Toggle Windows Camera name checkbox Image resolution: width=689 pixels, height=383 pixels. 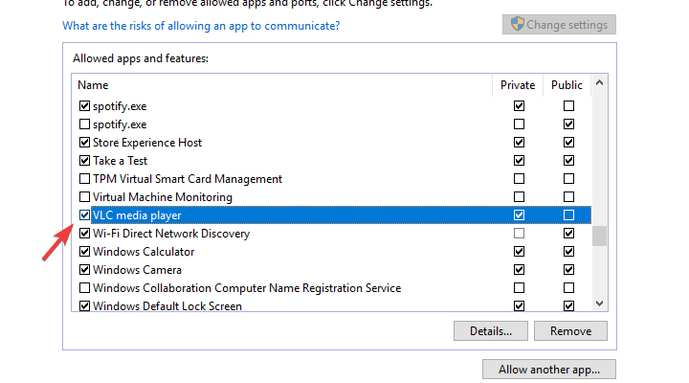84,270
